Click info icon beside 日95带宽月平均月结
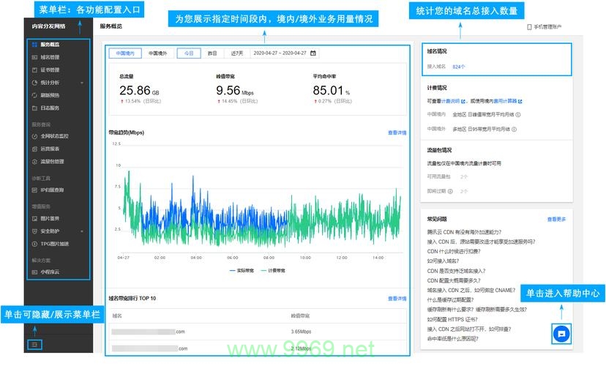The image size is (606, 366). click(x=515, y=129)
